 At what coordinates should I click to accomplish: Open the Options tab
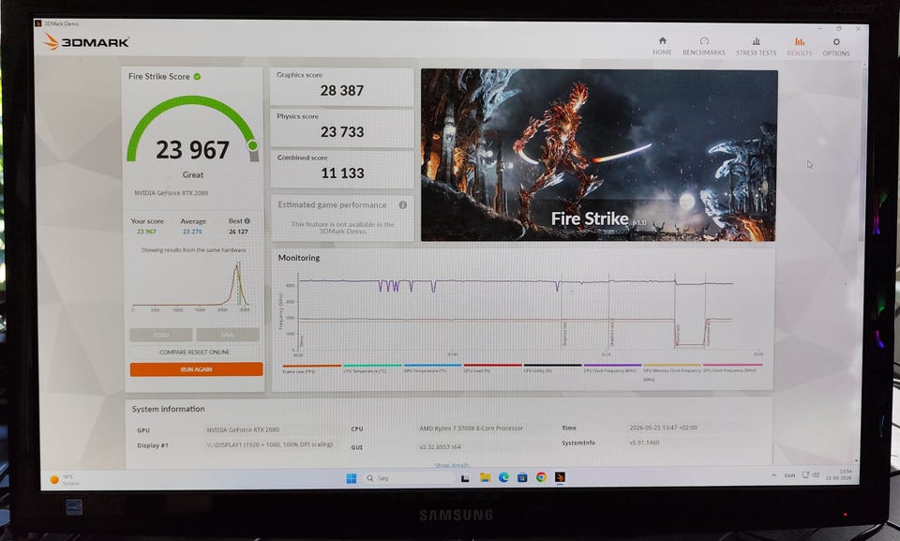835,47
